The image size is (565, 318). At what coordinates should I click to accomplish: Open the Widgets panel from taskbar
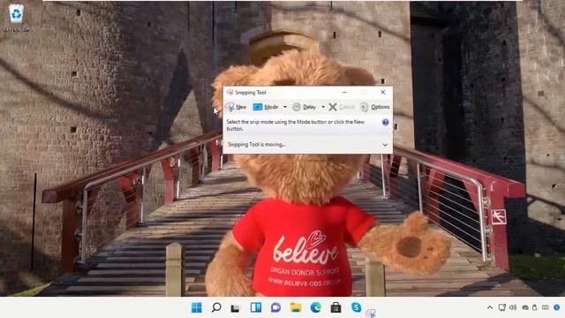click(256, 307)
